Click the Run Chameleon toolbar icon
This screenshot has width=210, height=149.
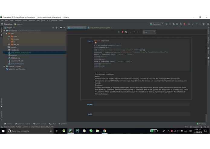point(166,24)
